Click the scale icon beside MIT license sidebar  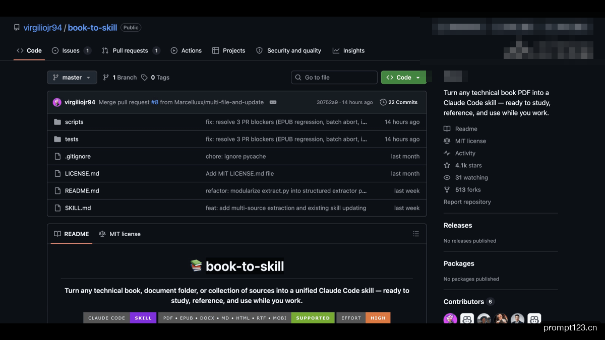tap(447, 141)
